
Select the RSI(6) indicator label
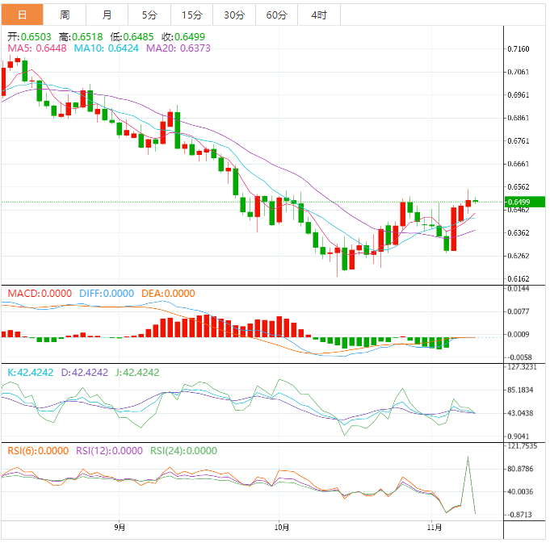click(38, 451)
